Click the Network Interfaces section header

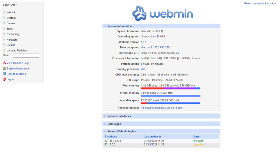coord(161,116)
